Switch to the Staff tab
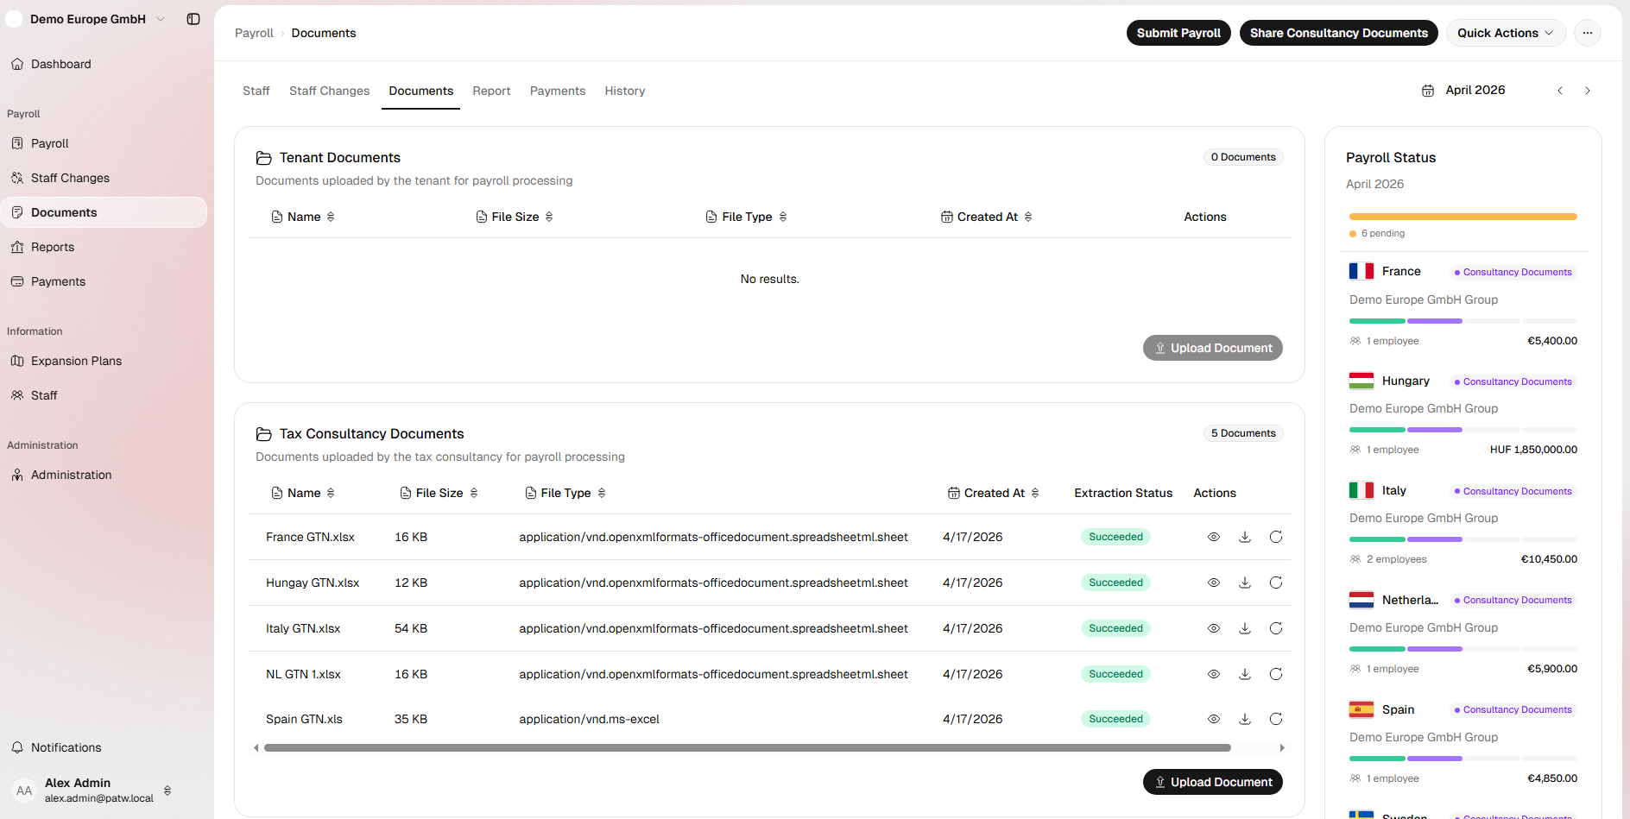The height and width of the screenshot is (819, 1630). (256, 91)
